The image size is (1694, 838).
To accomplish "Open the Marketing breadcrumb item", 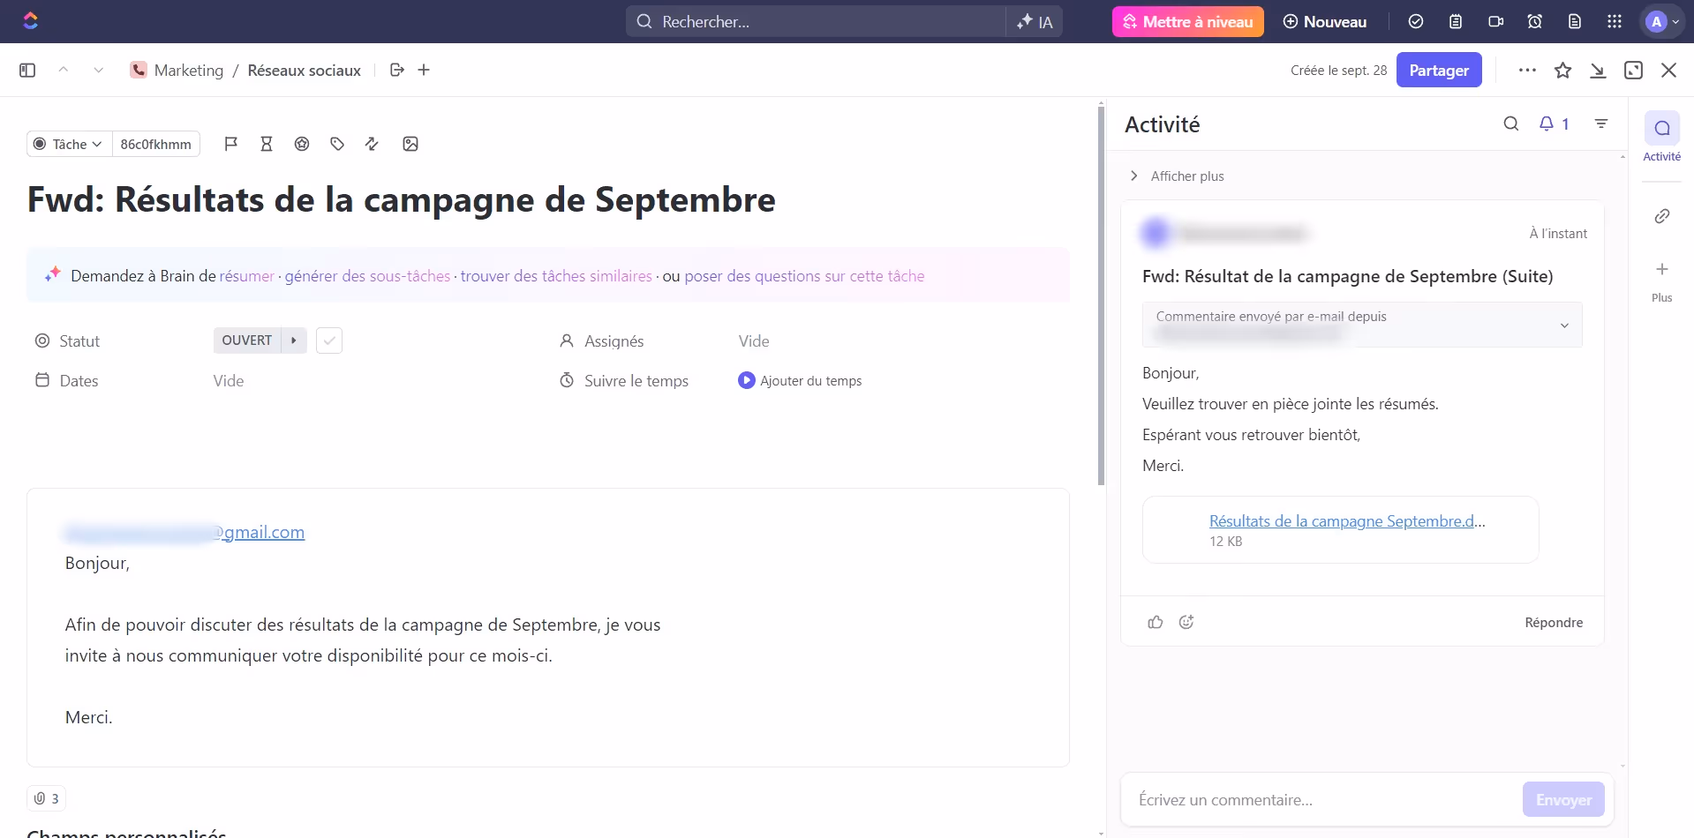I will [x=188, y=70].
